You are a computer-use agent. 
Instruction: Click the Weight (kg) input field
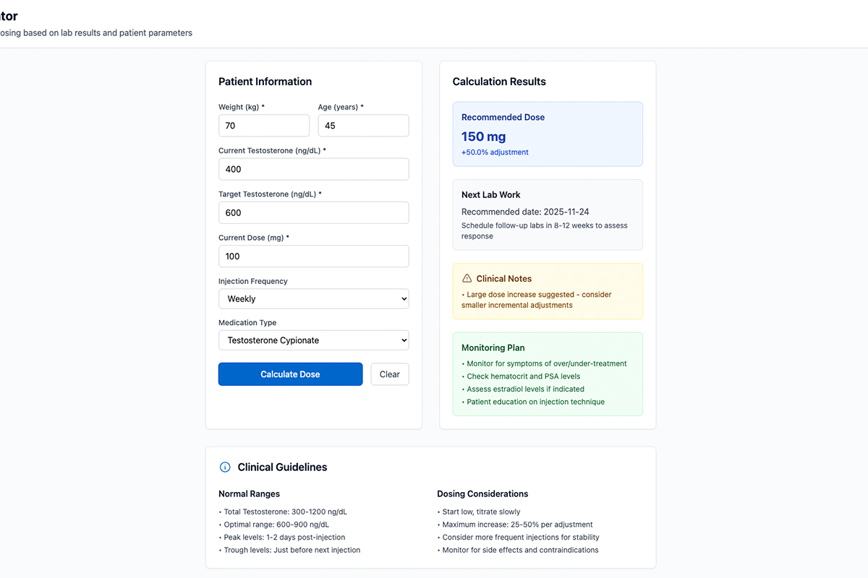tap(264, 125)
